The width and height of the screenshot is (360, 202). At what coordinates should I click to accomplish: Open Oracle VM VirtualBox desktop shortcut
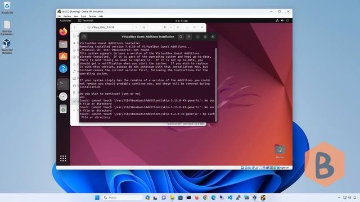click(7, 46)
